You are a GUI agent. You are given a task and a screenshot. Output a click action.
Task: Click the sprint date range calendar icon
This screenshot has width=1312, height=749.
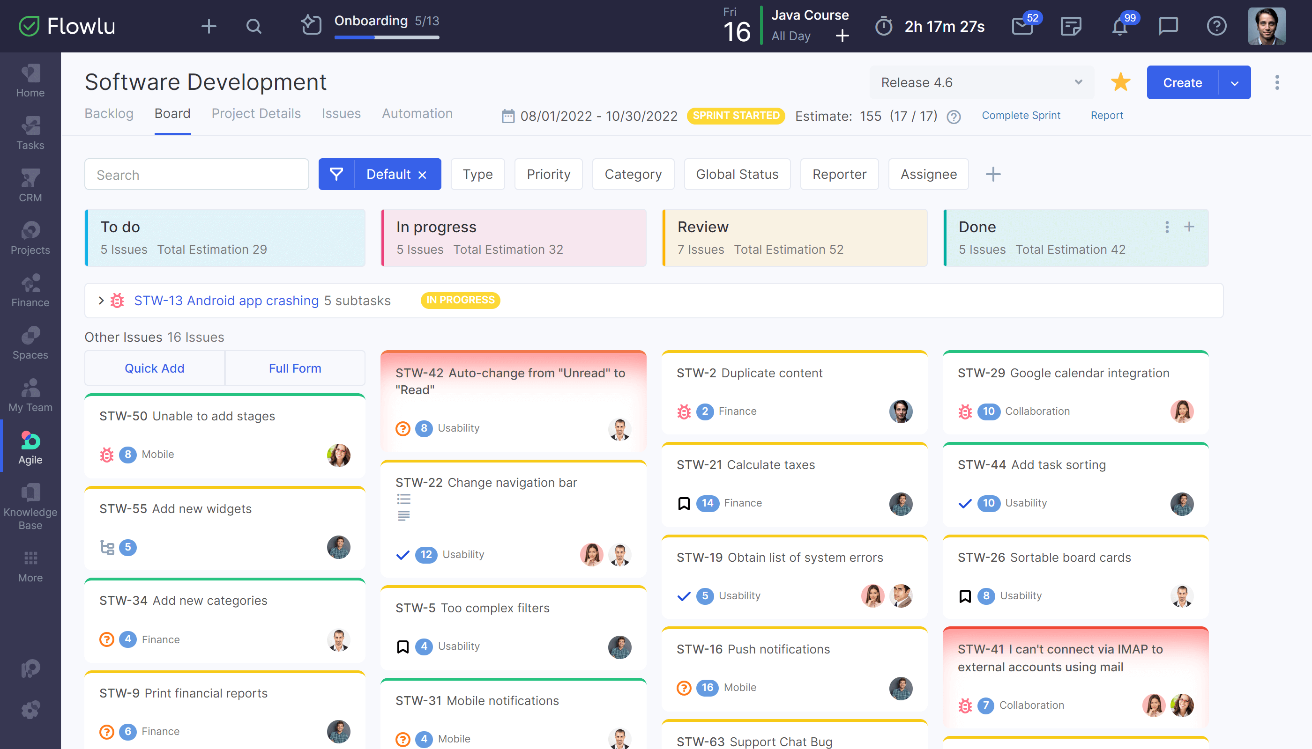(508, 116)
